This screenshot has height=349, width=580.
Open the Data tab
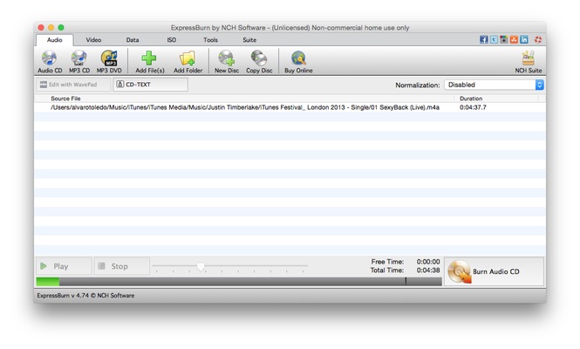click(x=133, y=40)
